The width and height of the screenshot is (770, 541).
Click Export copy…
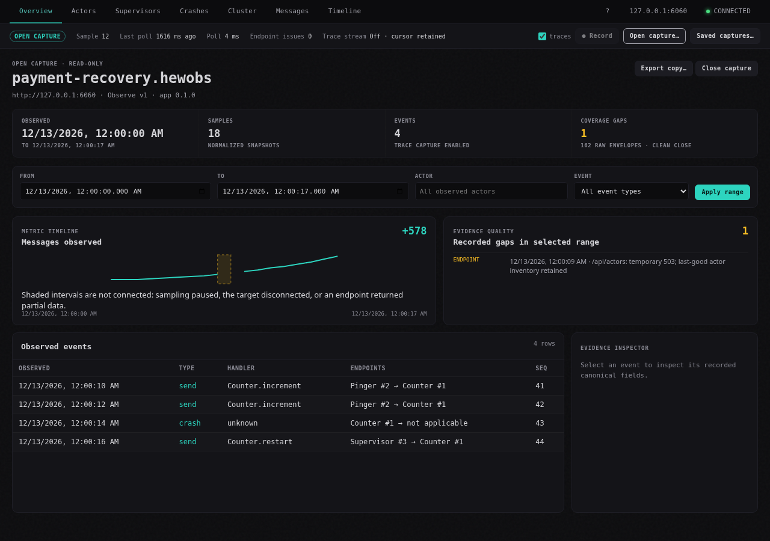point(664,69)
